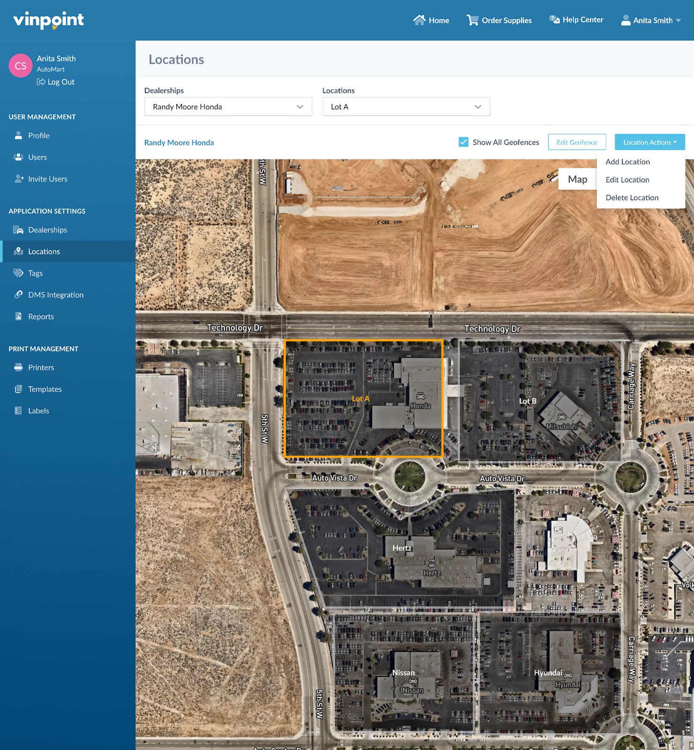Screen dimensions: 694x750
Task: Open Home in the top navigation
Action: pyautogui.click(x=431, y=20)
